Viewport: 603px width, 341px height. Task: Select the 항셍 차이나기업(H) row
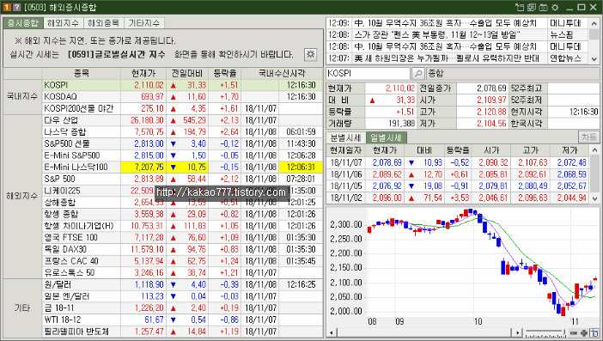[x=183, y=226]
